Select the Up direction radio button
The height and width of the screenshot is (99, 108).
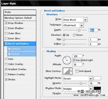point(64,35)
